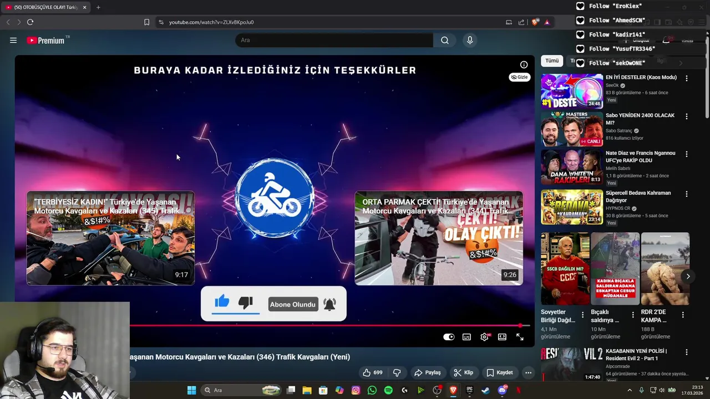Open more actions menu beside Kaydet
This screenshot has height=399, width=710.
(x=528, y=372)
